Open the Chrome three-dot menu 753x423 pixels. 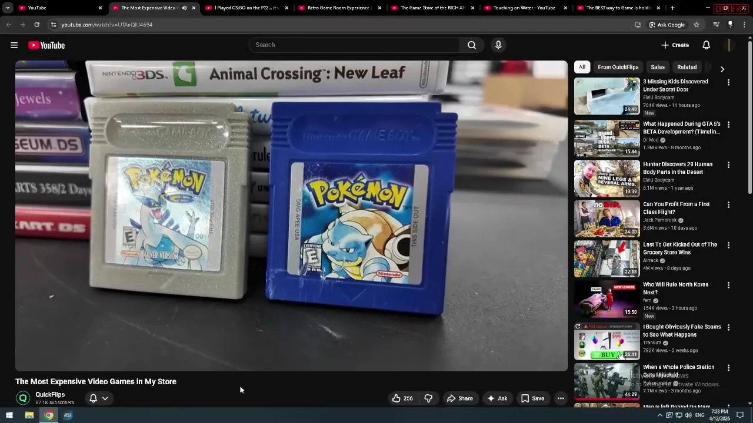[x=744, y=25]
